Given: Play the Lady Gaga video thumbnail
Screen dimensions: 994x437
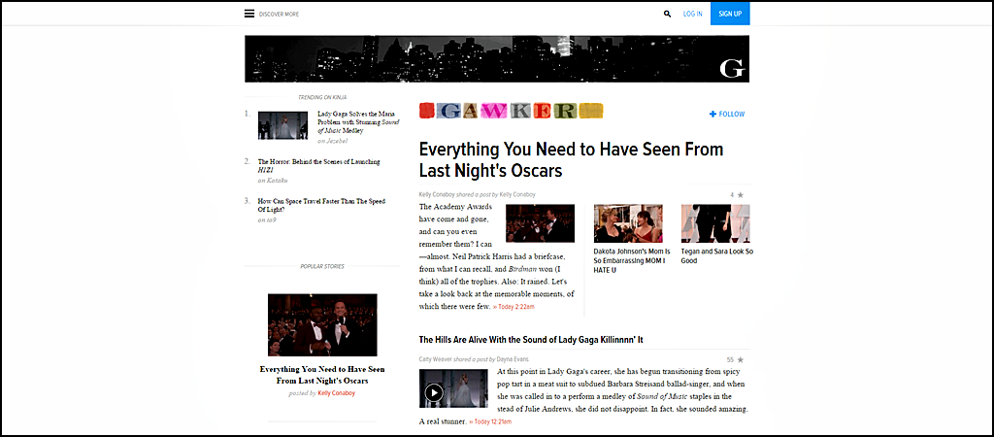Looking at the screenshot, I should [434, 392].
